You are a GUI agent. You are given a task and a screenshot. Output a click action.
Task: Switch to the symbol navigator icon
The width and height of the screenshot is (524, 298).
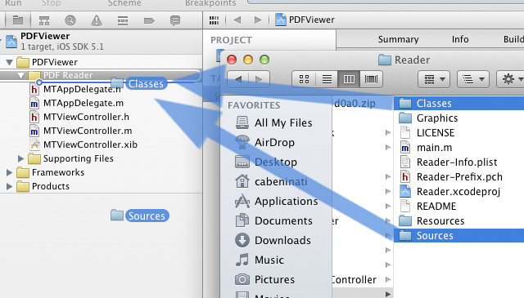click(x=44, y=20)
